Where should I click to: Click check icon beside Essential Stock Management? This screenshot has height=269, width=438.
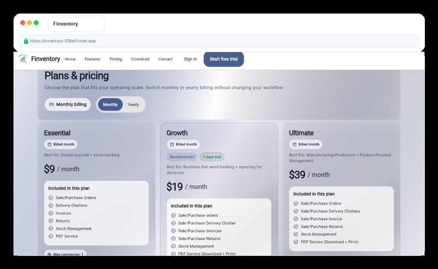51,229
